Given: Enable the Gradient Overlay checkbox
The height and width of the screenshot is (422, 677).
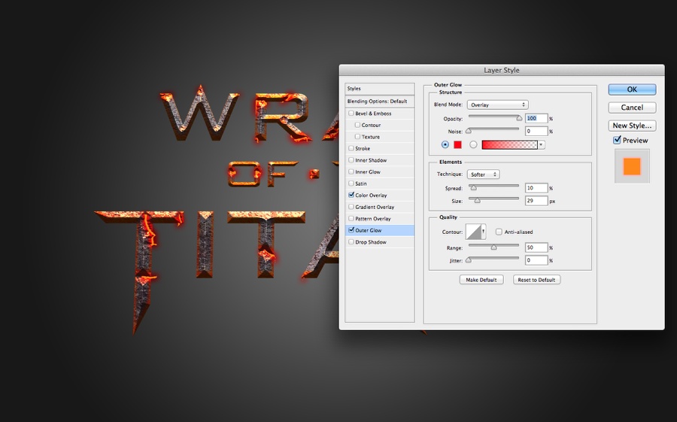Looking at the screenshot, I should tap(351, 206).
